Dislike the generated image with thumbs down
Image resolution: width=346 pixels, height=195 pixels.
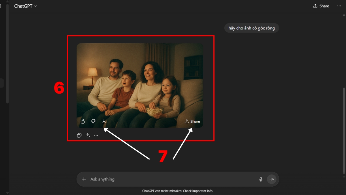(93, 121)
